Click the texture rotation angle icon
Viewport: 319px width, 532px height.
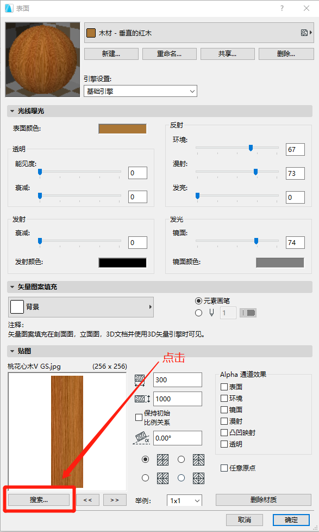[141, 438]
